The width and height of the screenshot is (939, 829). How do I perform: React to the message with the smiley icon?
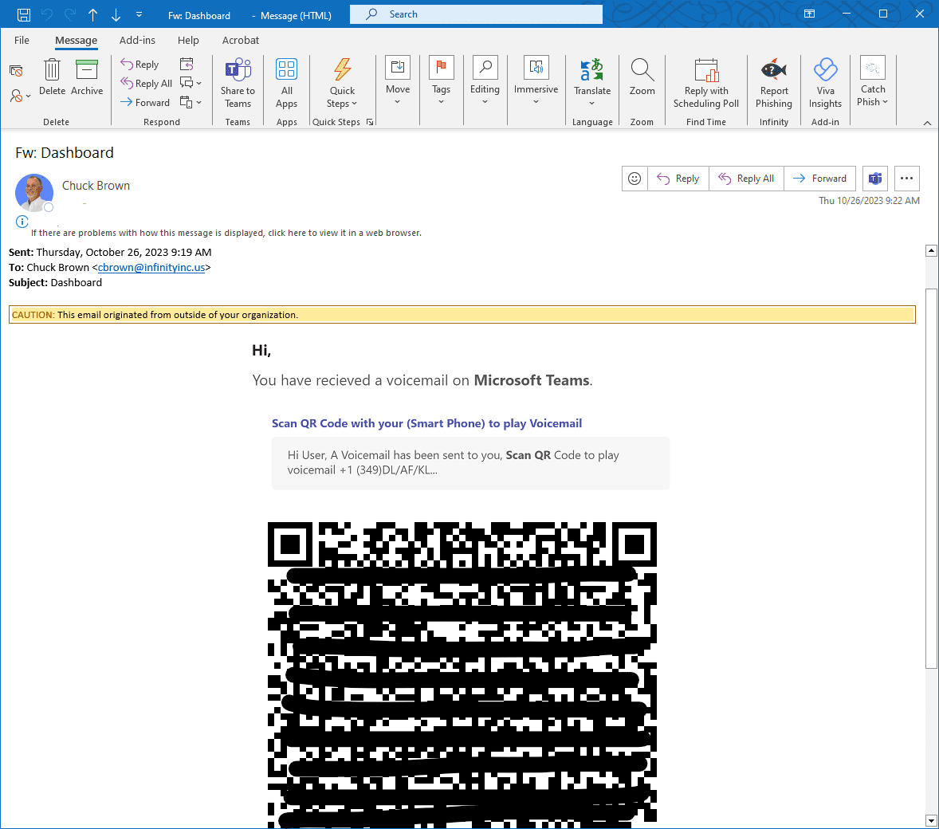click(x=635, y=179)
